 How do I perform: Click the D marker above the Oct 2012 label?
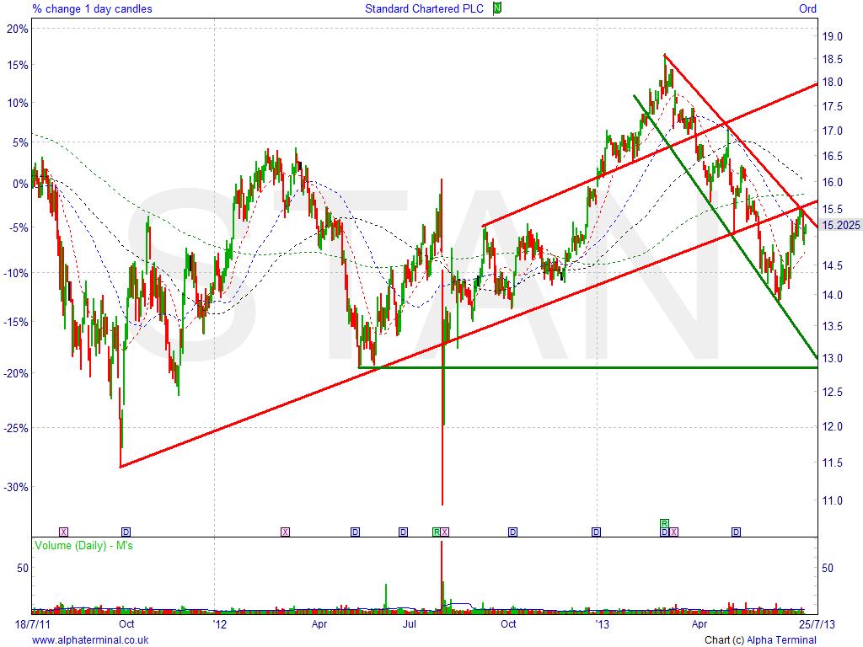513,532
